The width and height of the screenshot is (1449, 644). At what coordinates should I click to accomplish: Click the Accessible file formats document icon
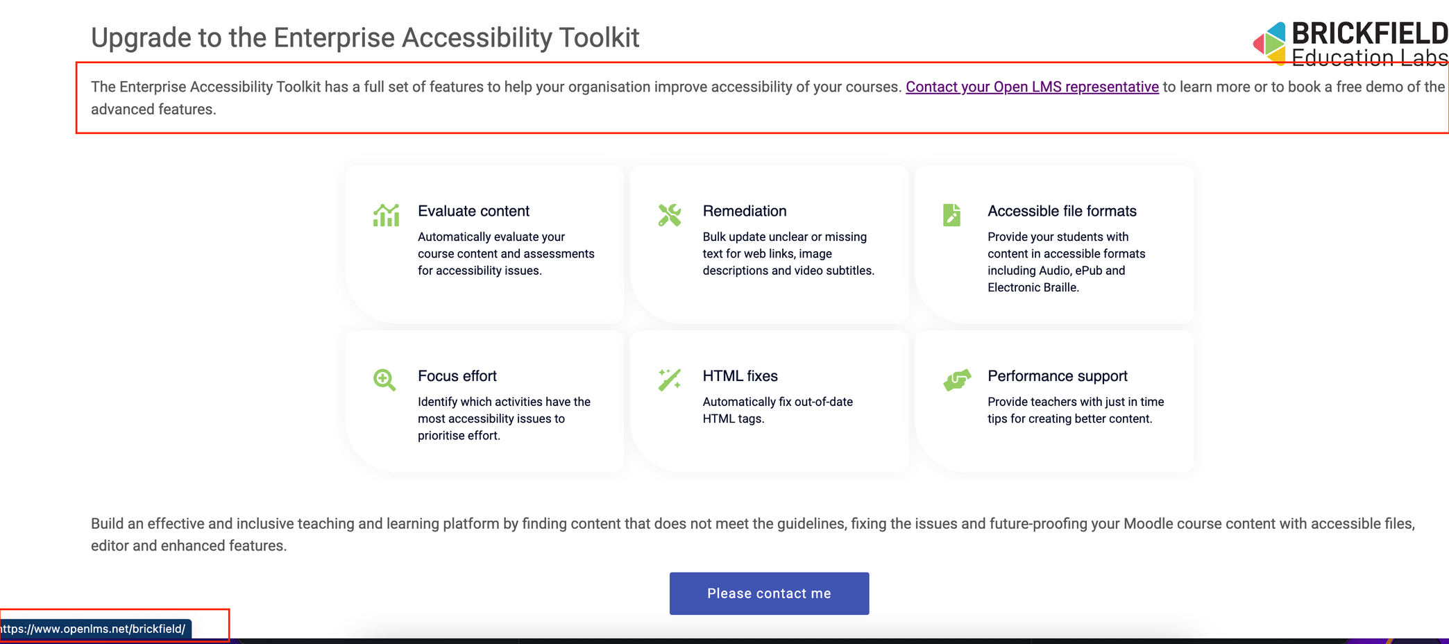[952, 215]
